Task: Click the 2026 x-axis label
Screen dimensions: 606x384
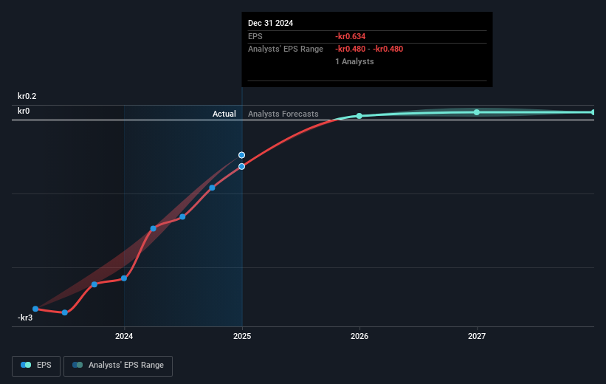Action: pos(359,336)
